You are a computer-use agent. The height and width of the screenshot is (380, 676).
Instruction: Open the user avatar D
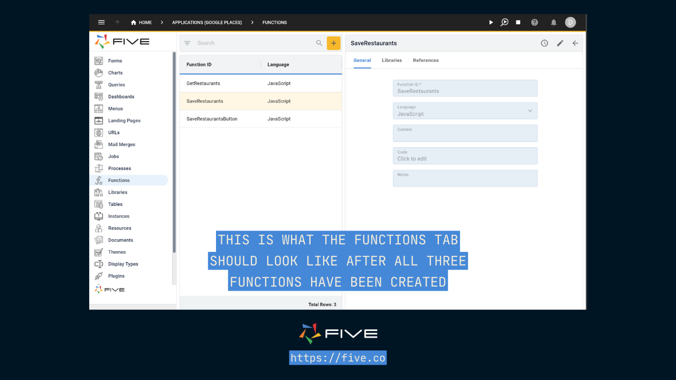point(570,22)
